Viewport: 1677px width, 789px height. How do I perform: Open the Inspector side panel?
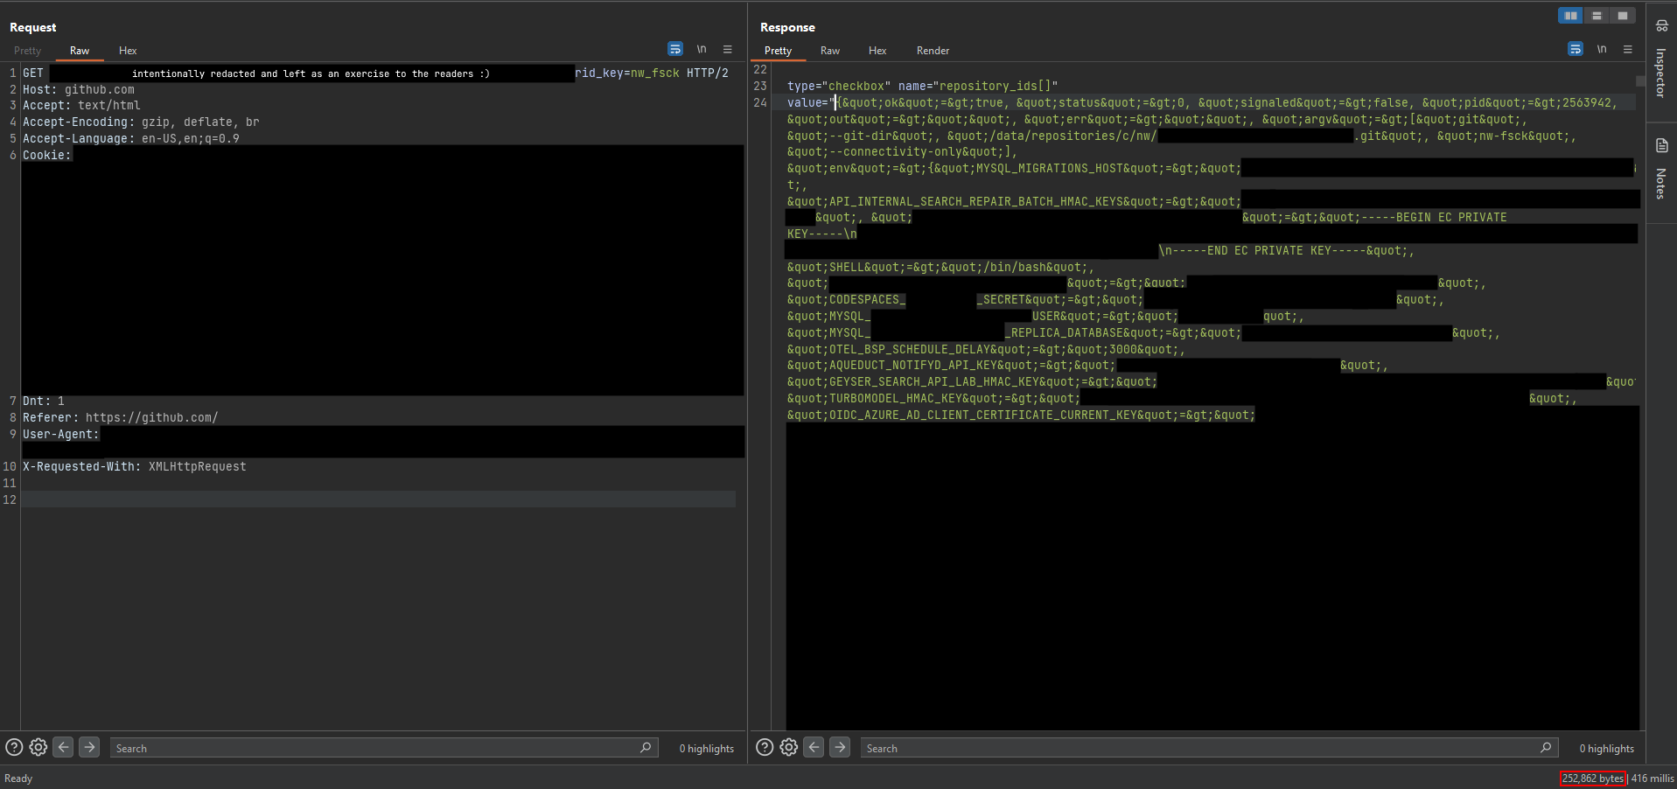(1661, 61)
